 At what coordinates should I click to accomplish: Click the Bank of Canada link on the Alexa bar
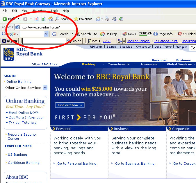(138, 41)
